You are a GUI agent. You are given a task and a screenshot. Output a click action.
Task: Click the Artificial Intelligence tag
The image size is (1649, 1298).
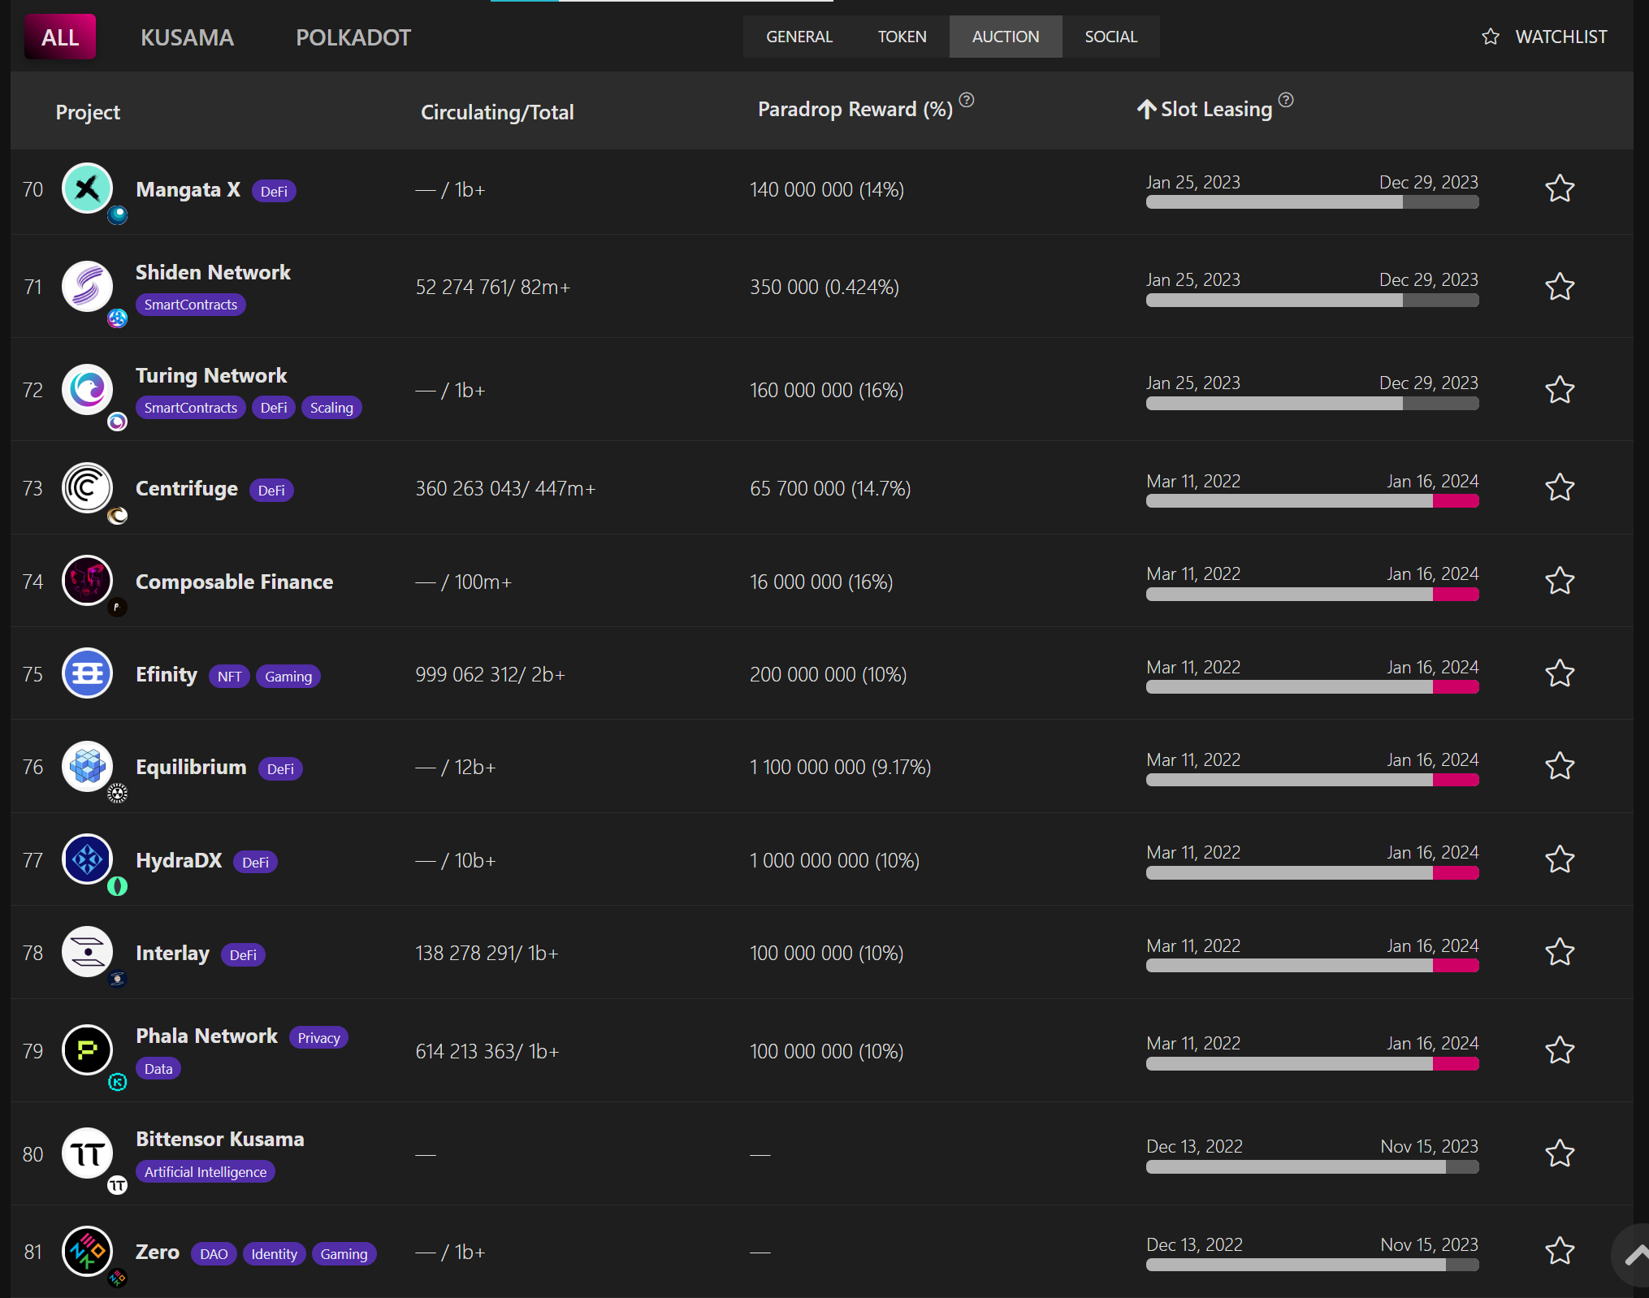(206, 1172)
